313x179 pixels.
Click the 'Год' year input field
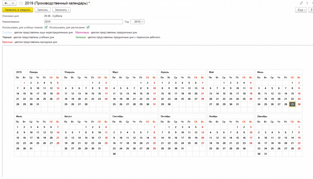(x=135, y=22)
